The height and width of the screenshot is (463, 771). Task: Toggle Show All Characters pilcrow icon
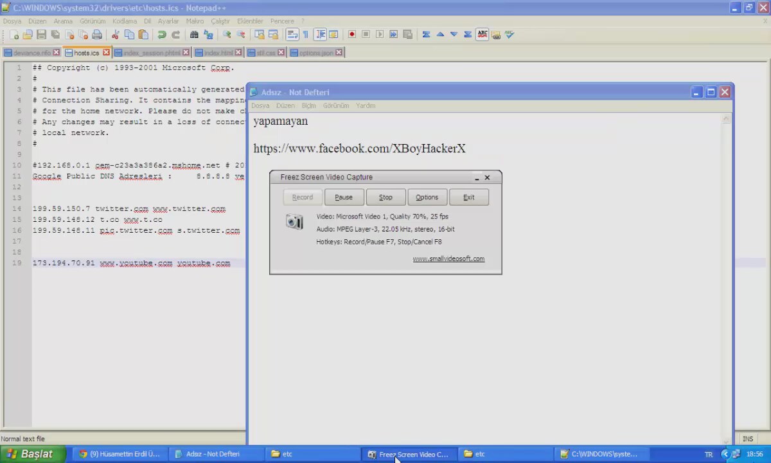tap(306, 35)
